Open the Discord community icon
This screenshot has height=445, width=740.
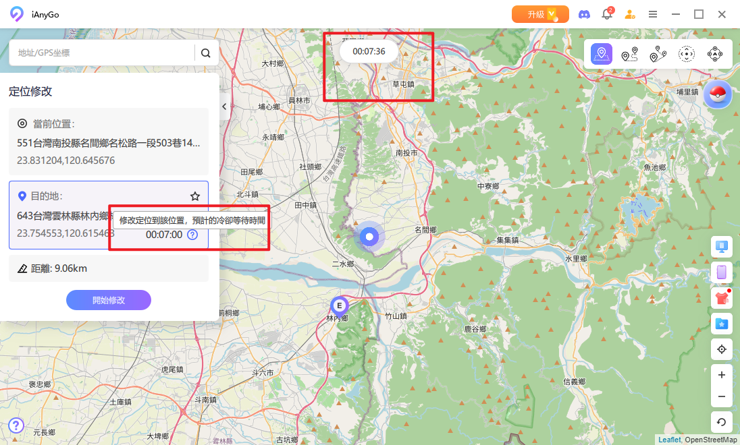584,15
